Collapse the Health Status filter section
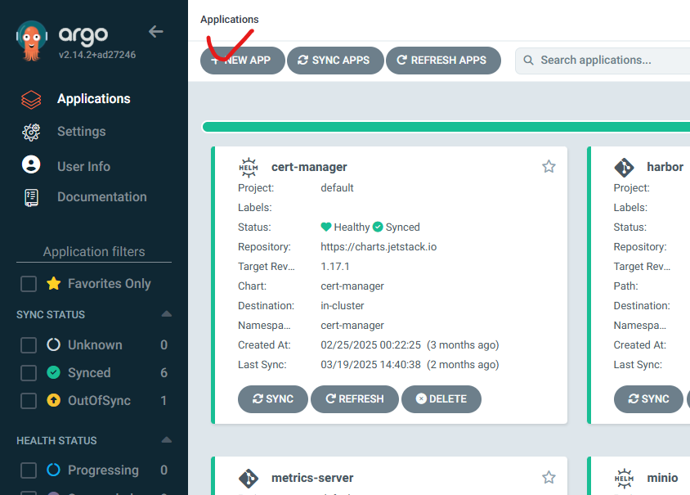 [166, 440]
